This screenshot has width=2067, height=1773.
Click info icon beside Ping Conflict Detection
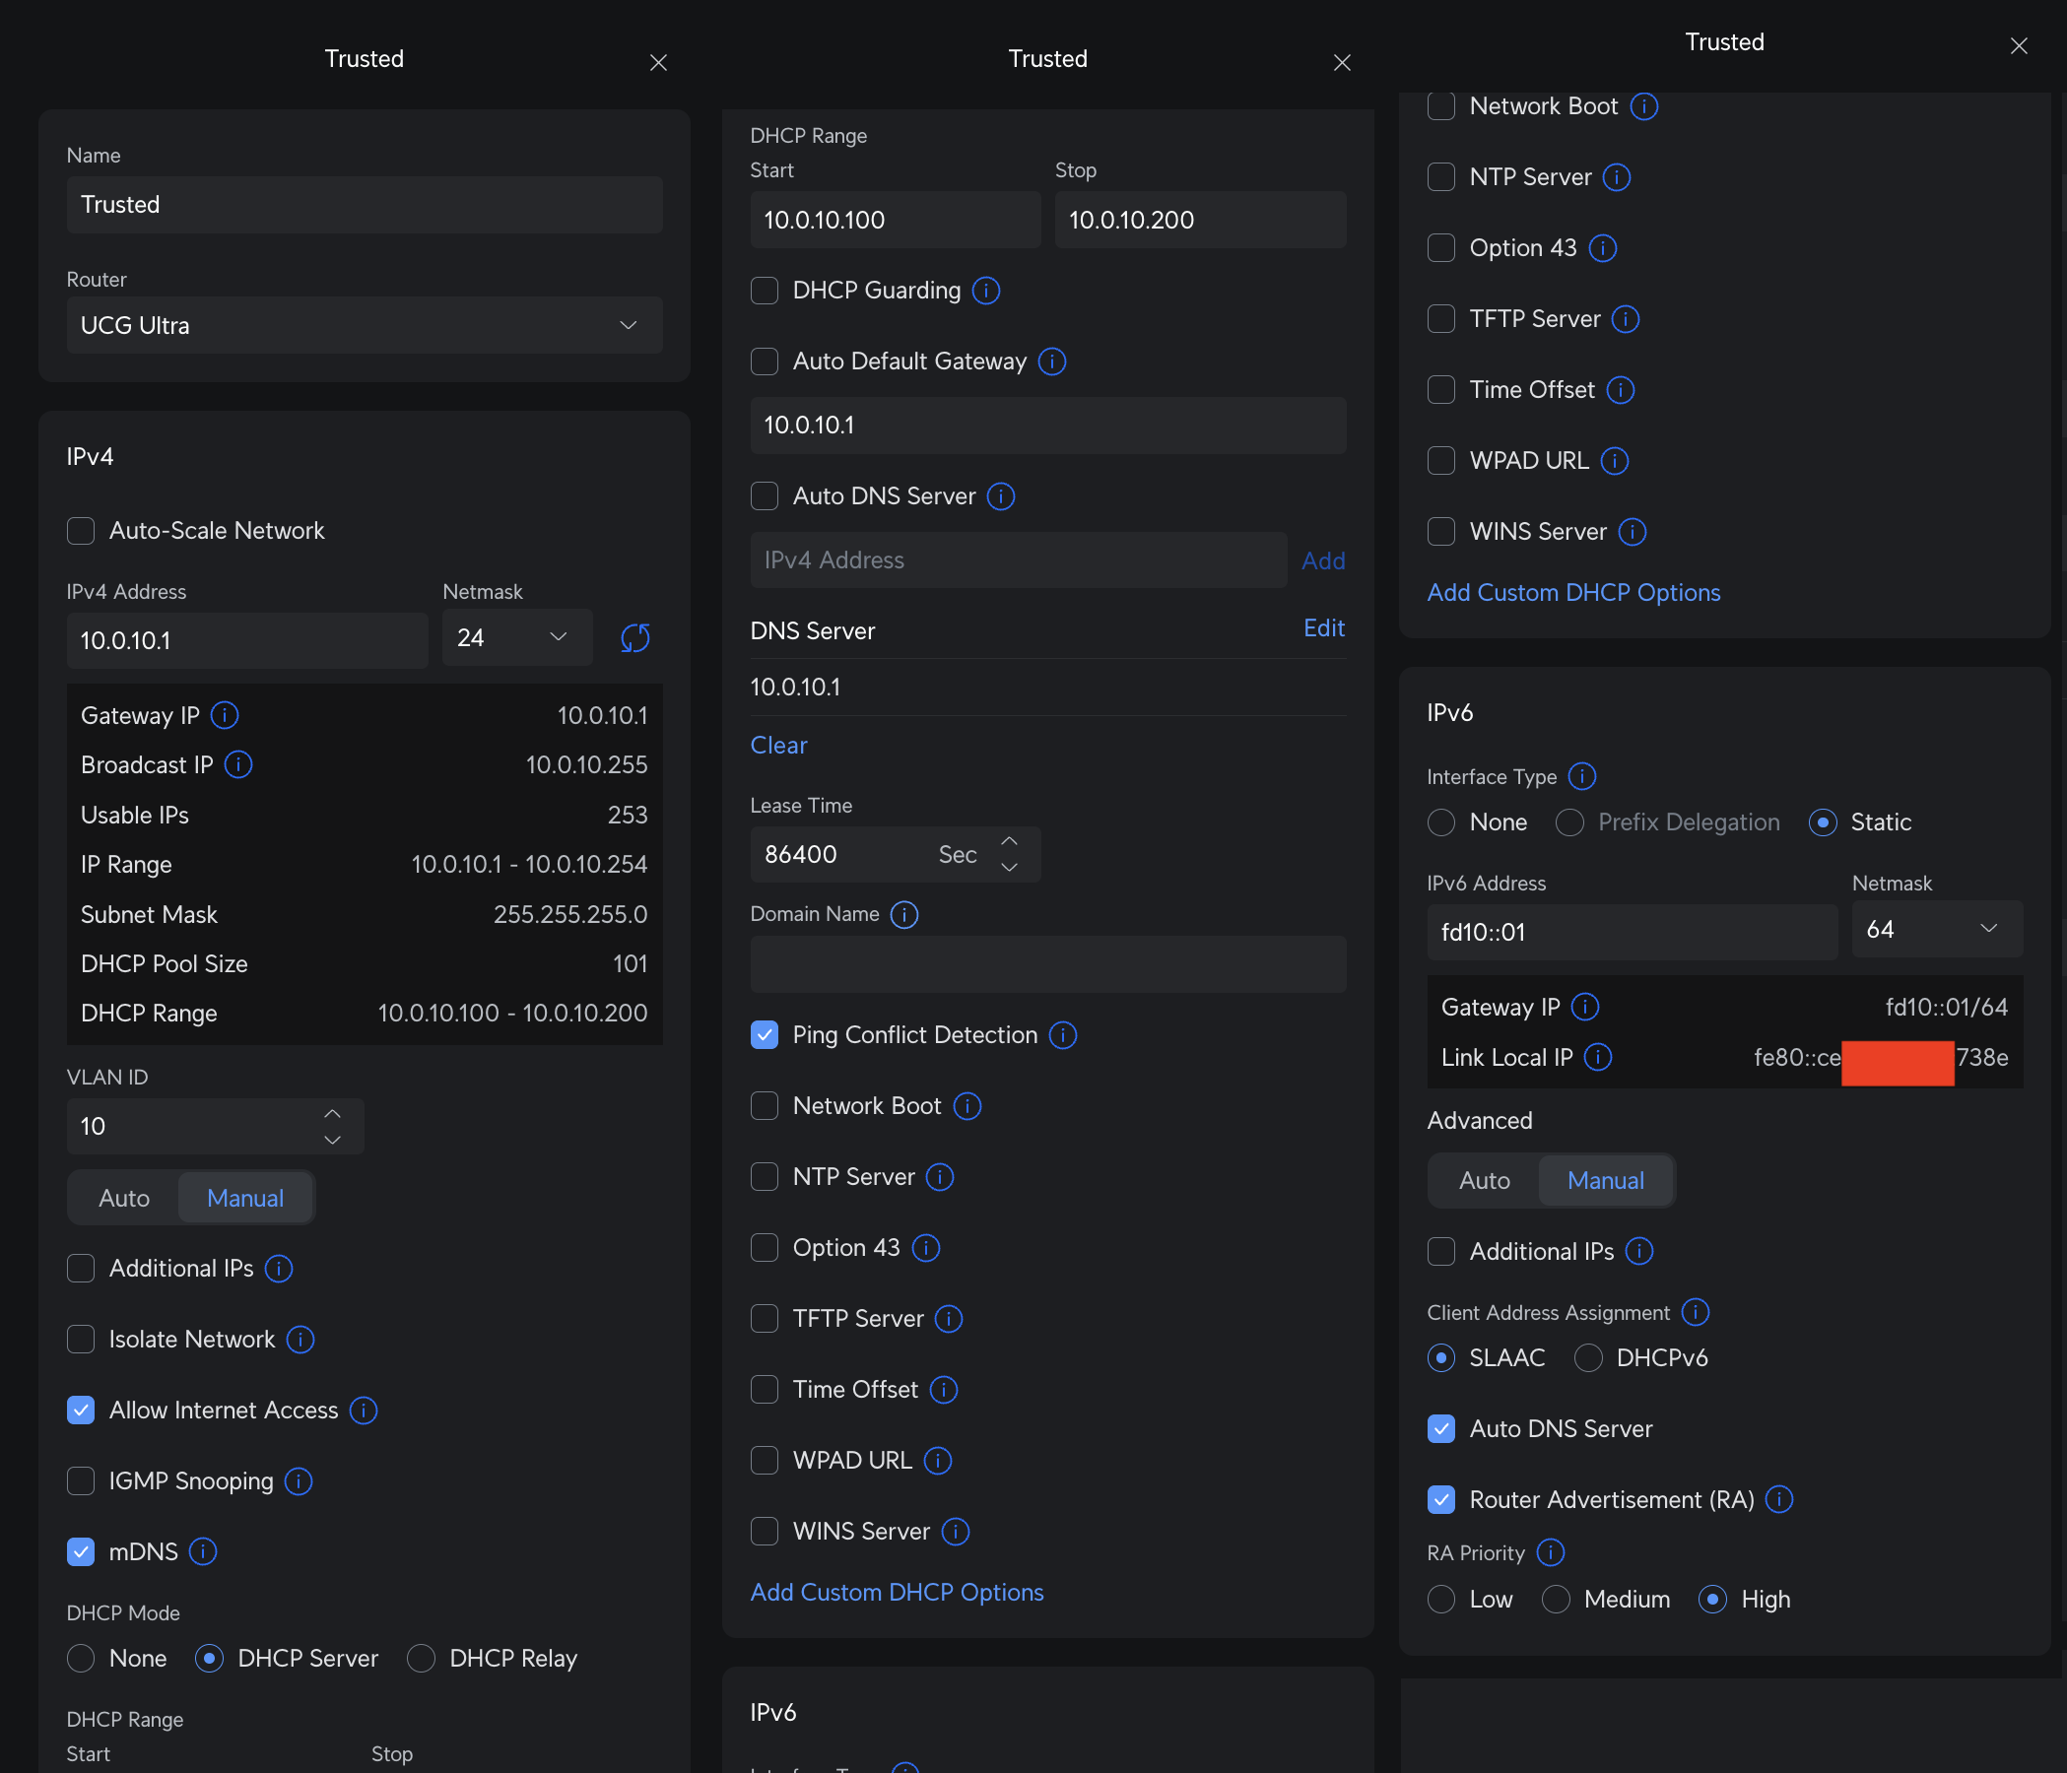[1062, 1035]
